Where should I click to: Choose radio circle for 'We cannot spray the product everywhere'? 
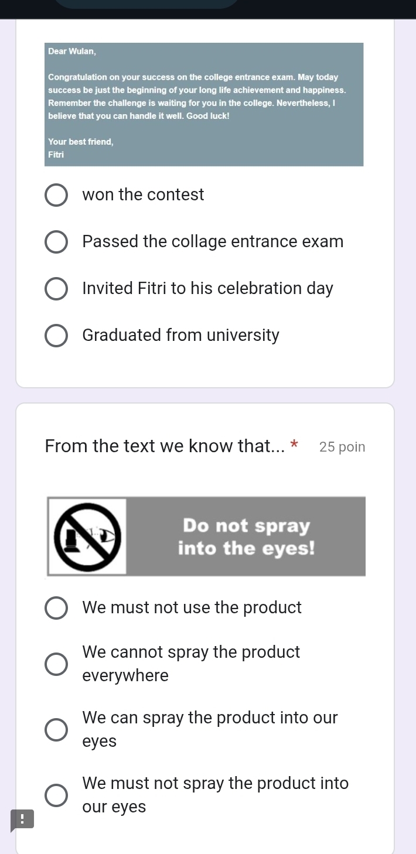(56, 664)
